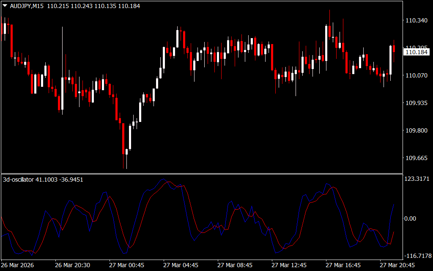The image size is (433, 271).
Task: Pick the 109.665 price scale level
Action: [416, 158]
